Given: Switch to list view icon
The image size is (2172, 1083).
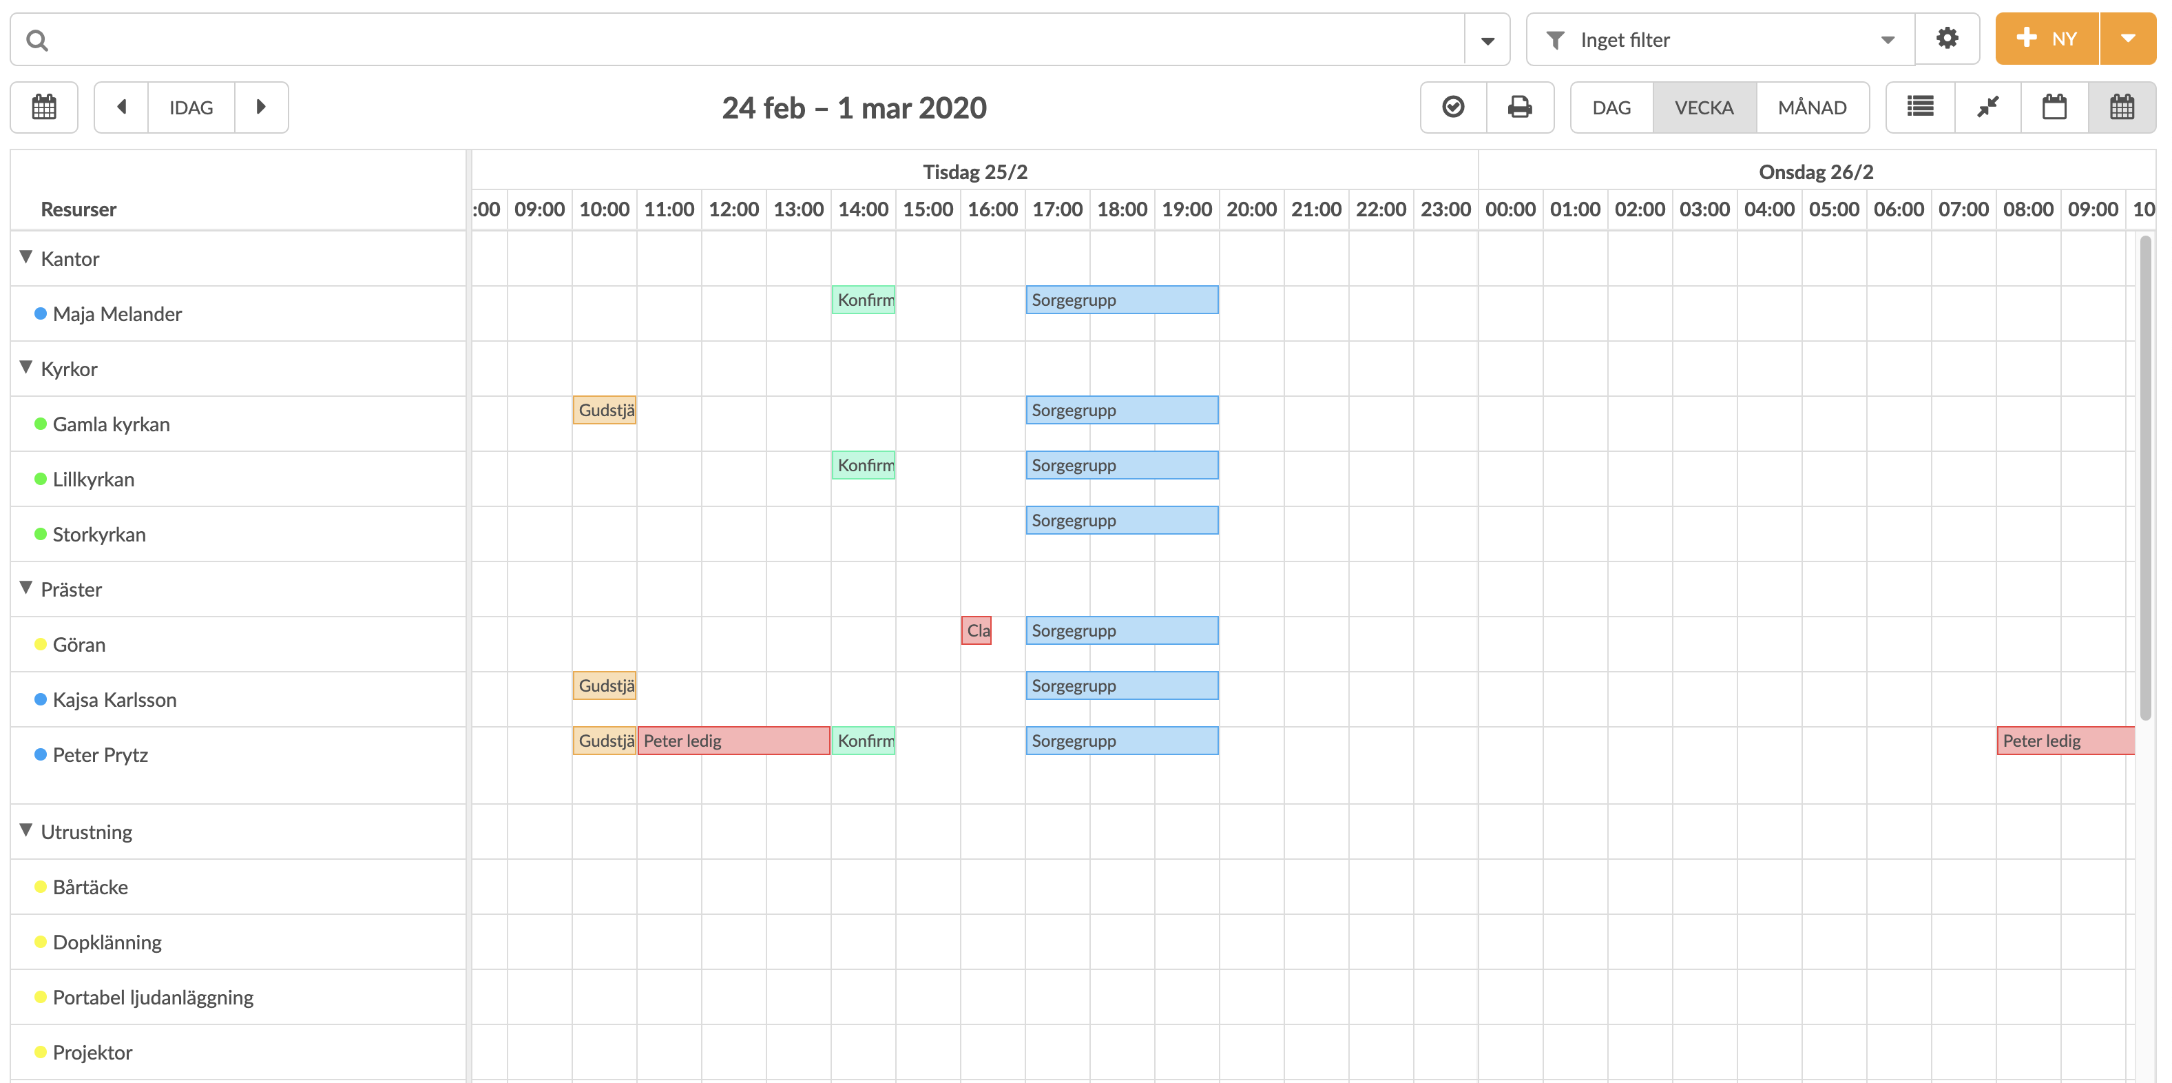Looking at the screenshot, I should pos(1920,107).
